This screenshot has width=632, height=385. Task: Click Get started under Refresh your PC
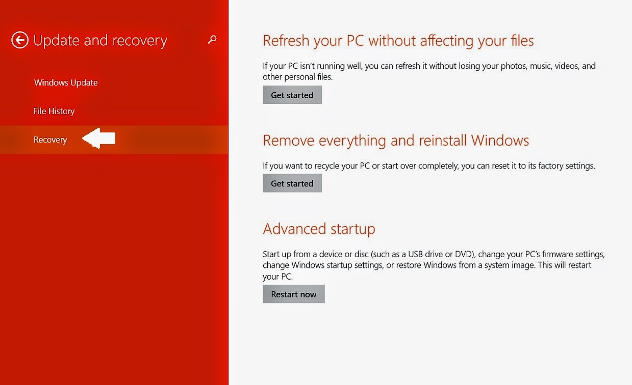coord(292,95)
